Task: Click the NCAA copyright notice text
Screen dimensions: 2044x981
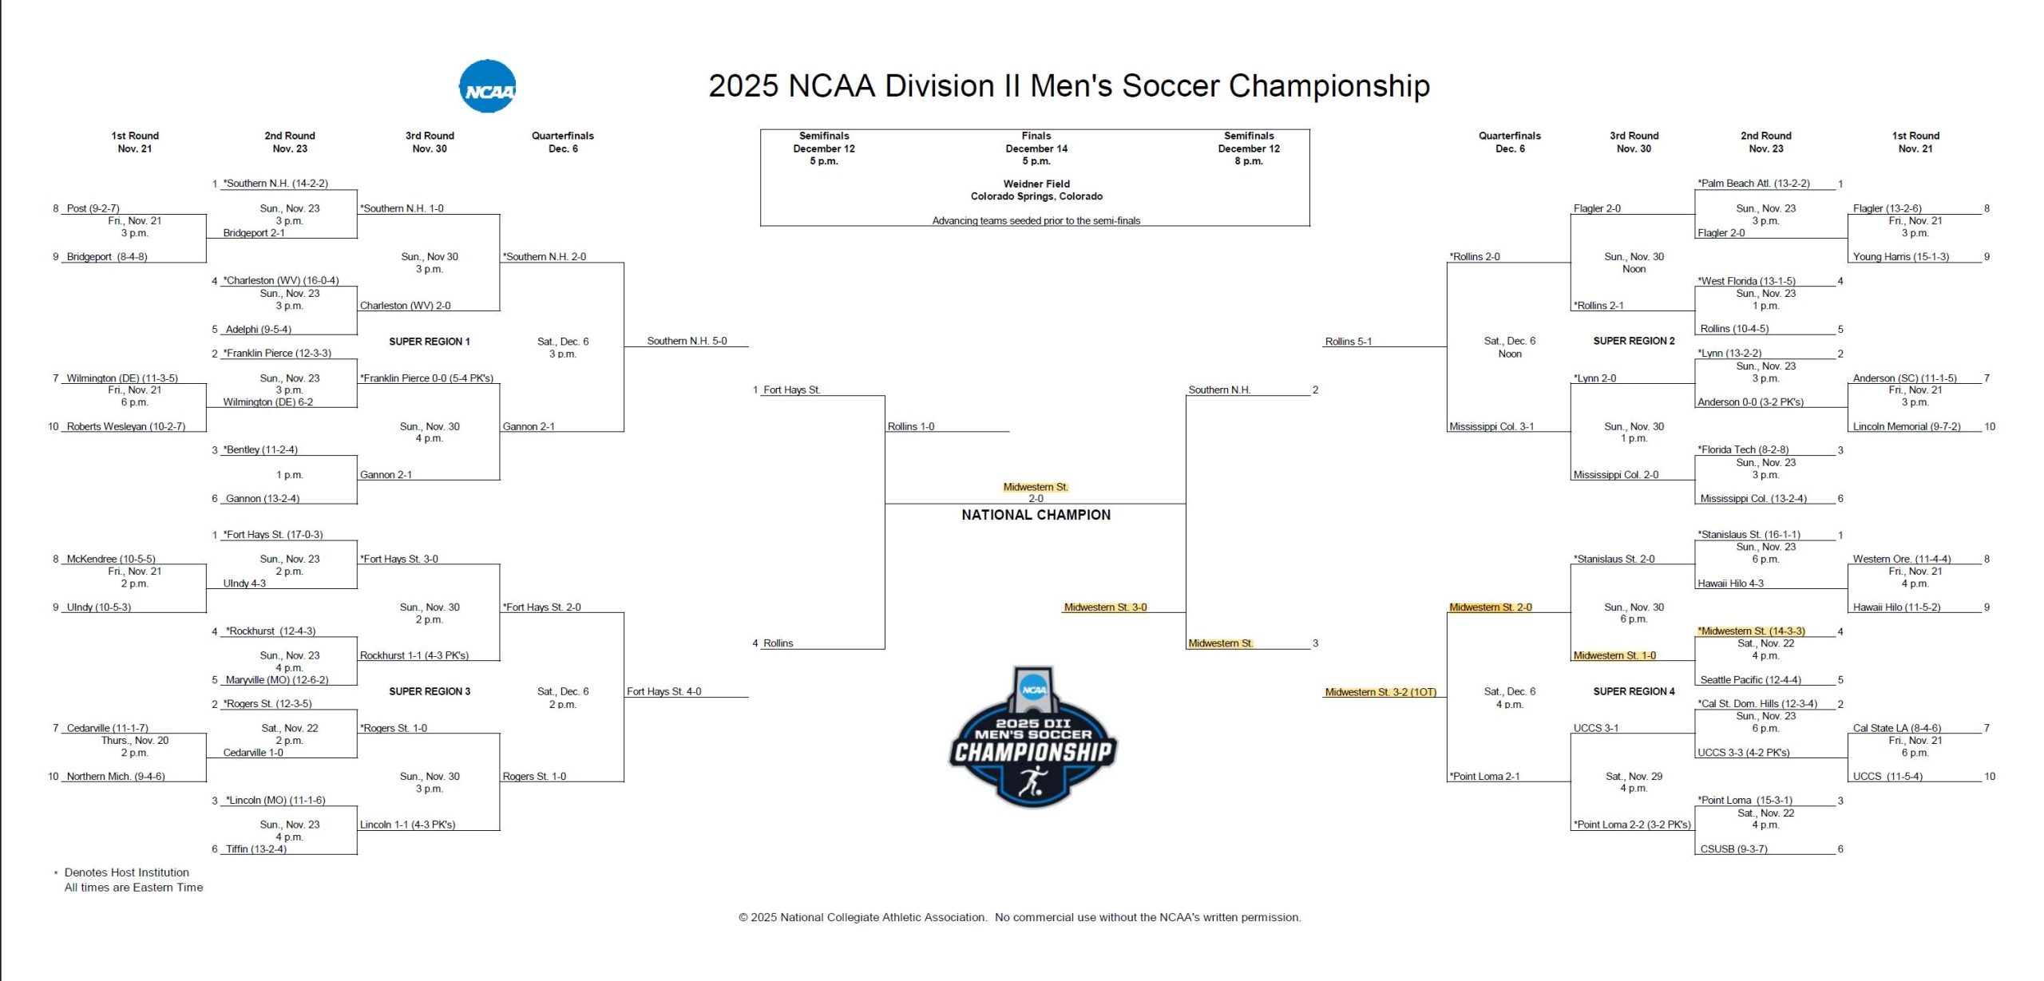Action: [x=1020, y=918]
